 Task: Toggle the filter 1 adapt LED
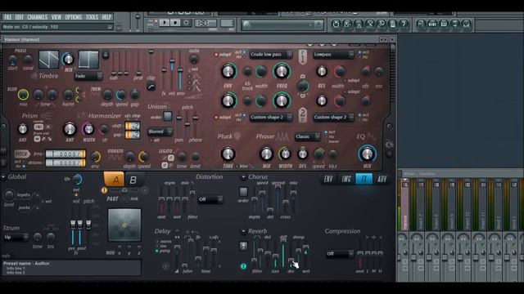point(216,55)
